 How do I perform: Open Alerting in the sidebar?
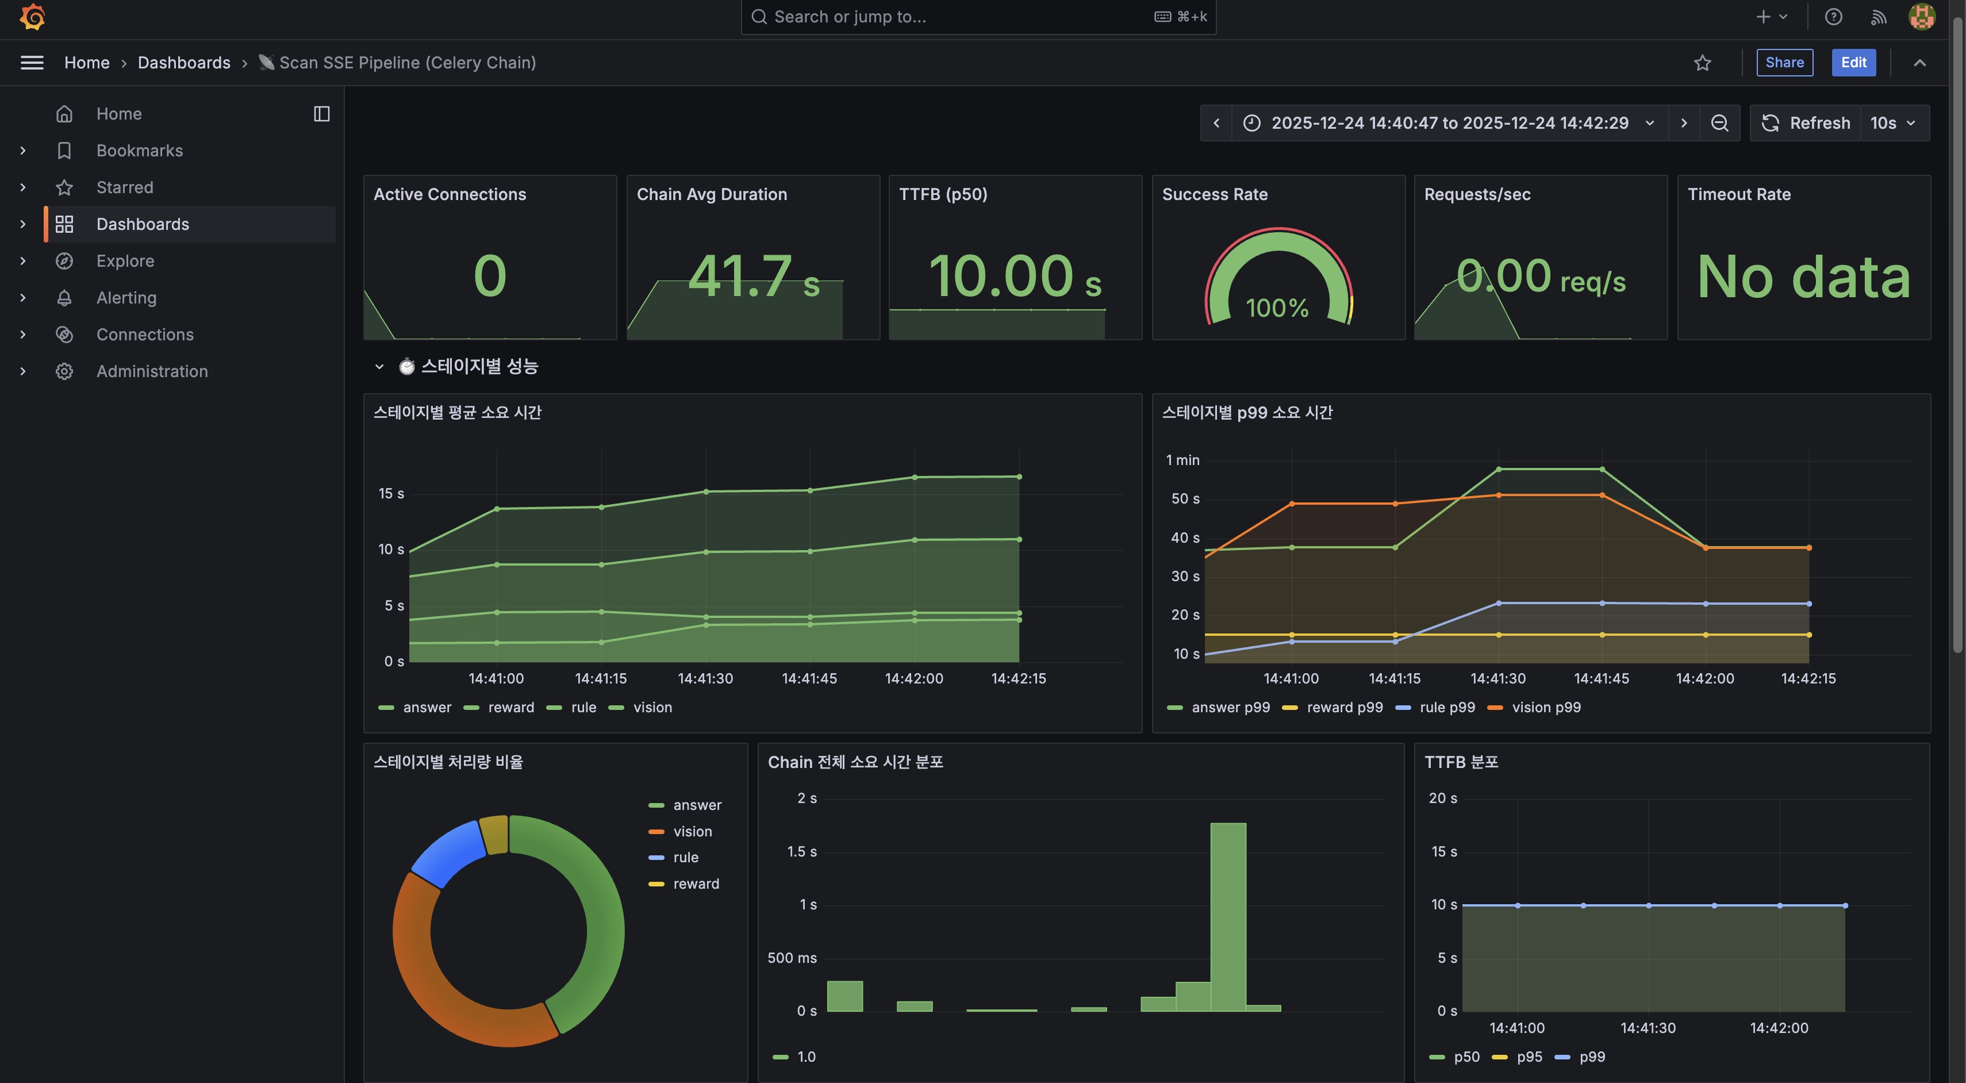[126, 298]
